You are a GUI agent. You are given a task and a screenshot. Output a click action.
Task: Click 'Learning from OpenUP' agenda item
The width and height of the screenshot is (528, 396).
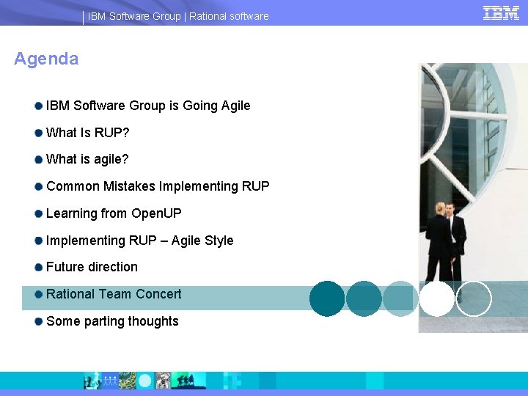pos(114,213)
